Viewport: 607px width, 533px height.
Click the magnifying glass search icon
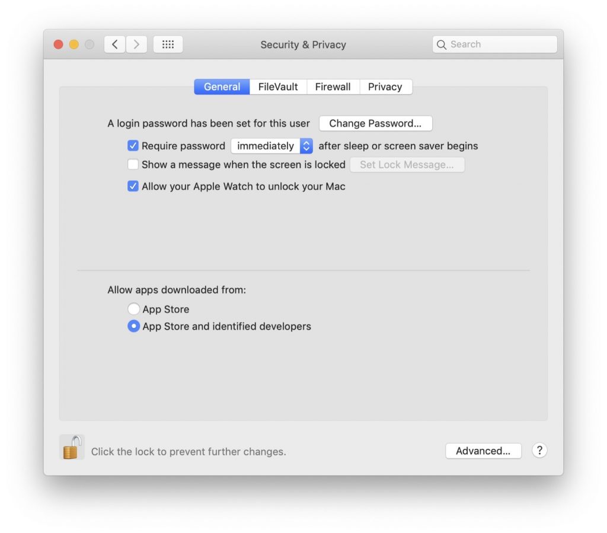point(441,44)
